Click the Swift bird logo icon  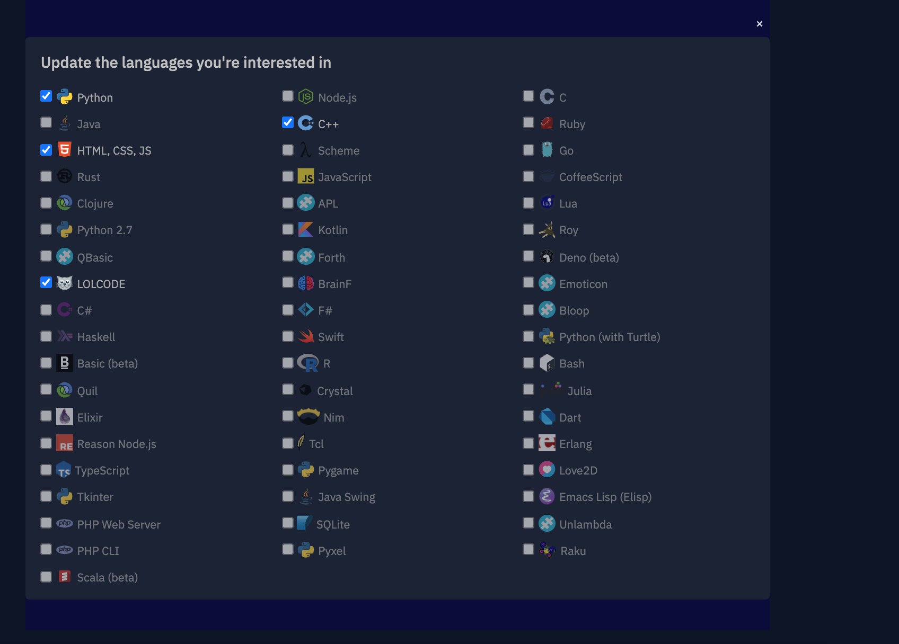306,336
